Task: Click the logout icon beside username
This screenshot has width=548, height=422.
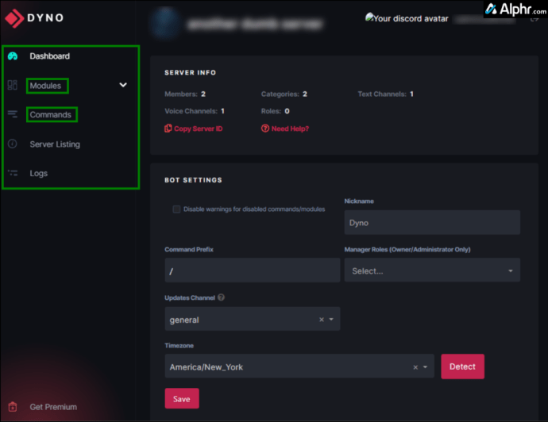Action: [534, 19]
